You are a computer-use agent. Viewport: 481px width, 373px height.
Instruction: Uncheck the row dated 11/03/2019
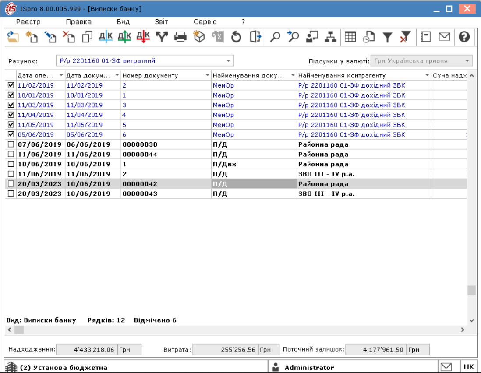11,105
